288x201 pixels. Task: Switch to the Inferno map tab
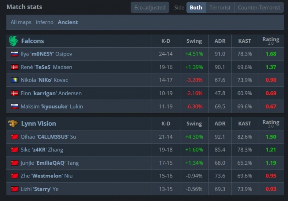point(45,22)
